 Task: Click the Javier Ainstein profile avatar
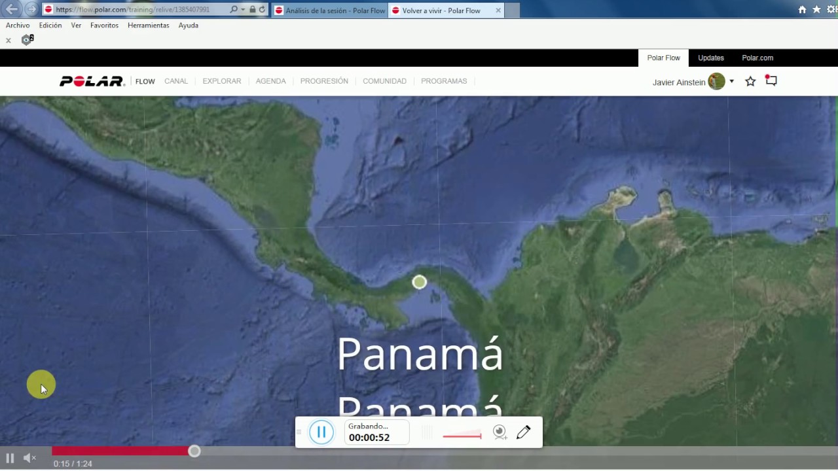click(716, 82)
